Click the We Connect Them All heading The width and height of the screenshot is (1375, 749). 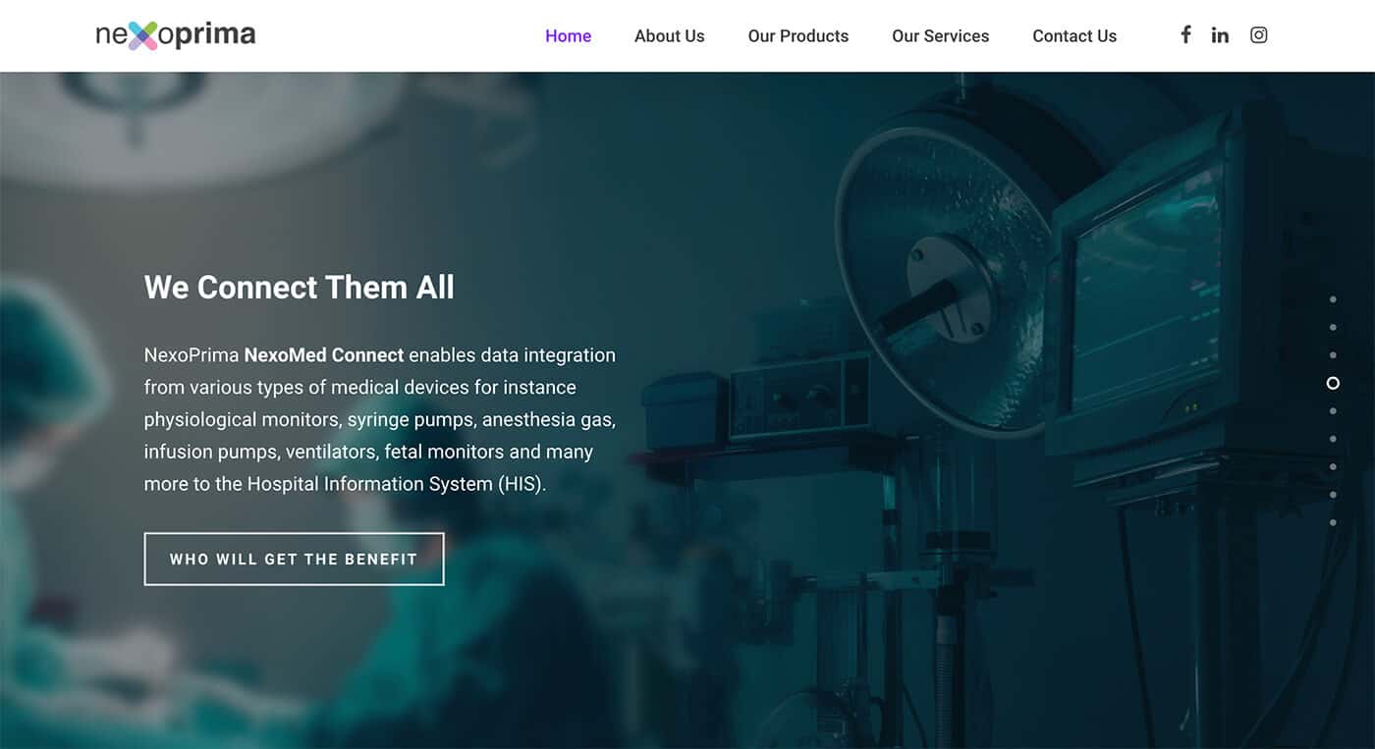pos(300,288)
